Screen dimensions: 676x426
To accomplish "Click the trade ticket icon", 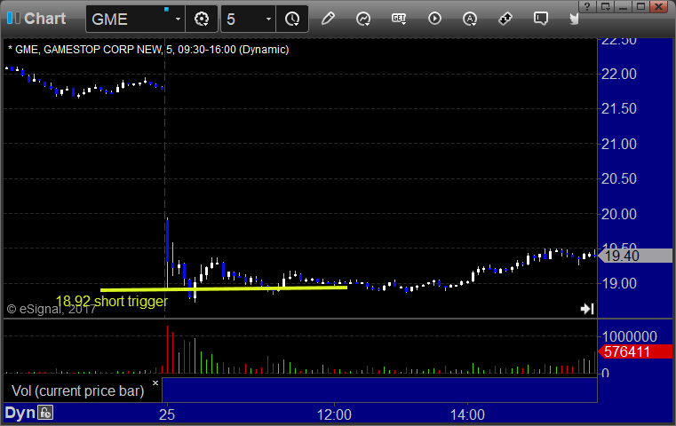I will click(x=505, y=19).
